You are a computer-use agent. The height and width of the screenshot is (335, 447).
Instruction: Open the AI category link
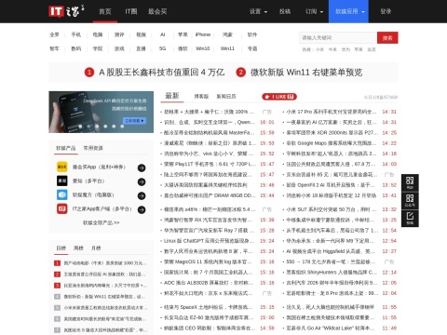pos(163,34)
